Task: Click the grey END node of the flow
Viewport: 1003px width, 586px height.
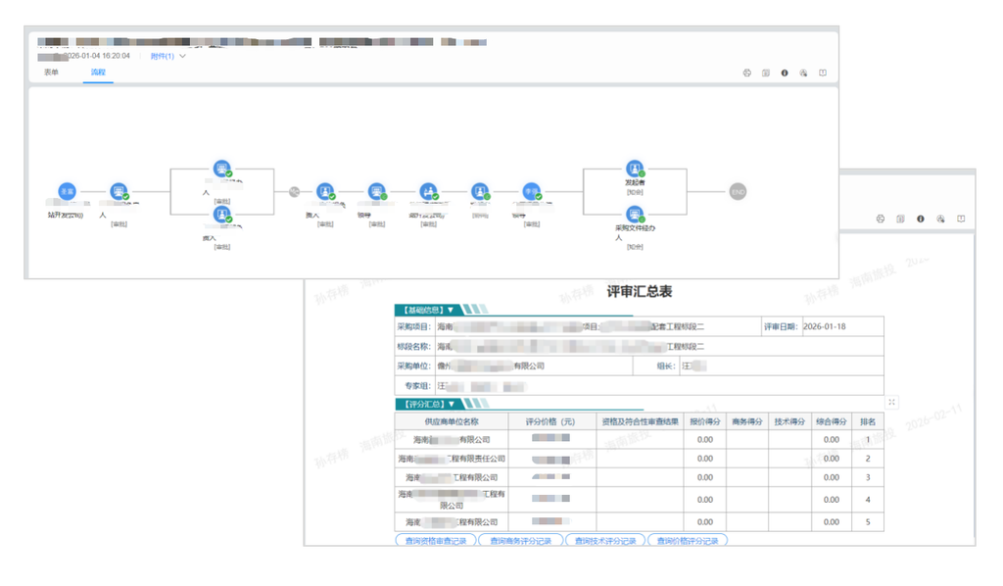Action: [x=738, y=192]
